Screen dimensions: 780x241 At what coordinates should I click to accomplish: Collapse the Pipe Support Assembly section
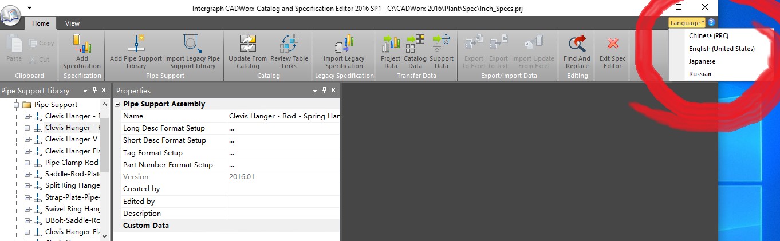tap(117, 104)
